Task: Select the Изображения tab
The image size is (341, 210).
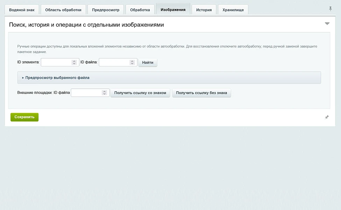Action: (173, 9)
